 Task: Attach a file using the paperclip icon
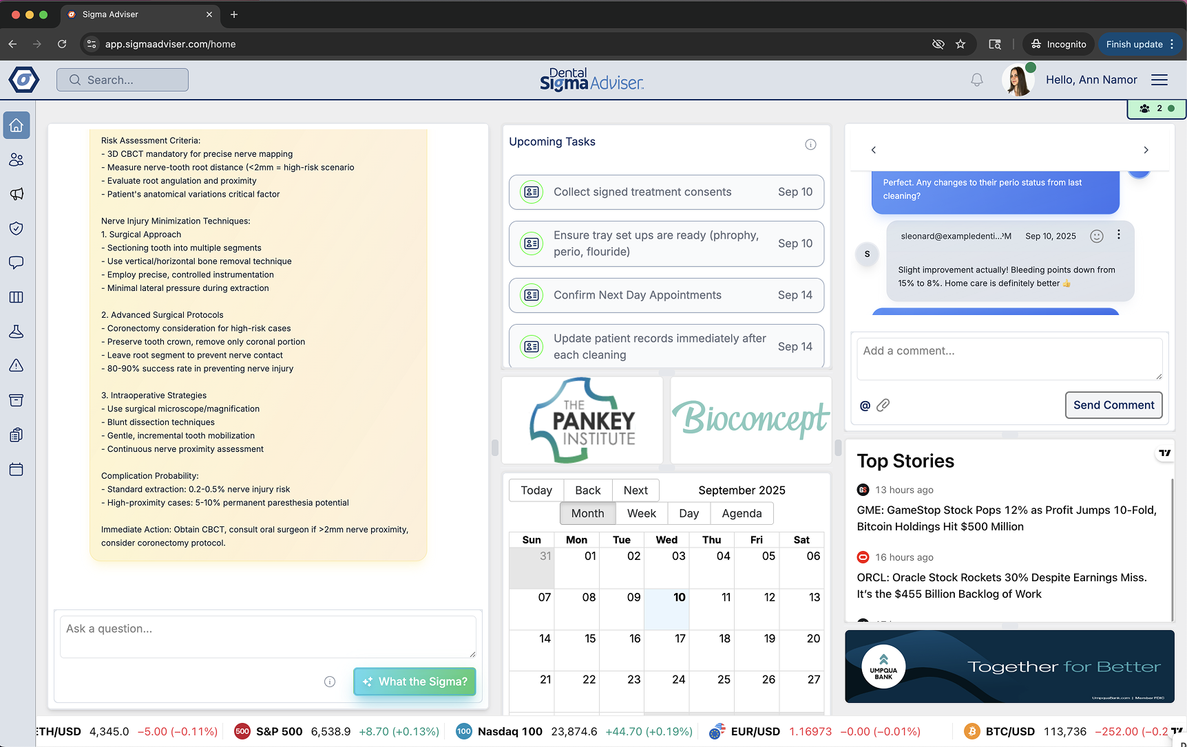click(883, 405)
